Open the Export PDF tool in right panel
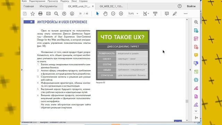The width and height of the screenshot is (222, 125). (x=196, y=30)
